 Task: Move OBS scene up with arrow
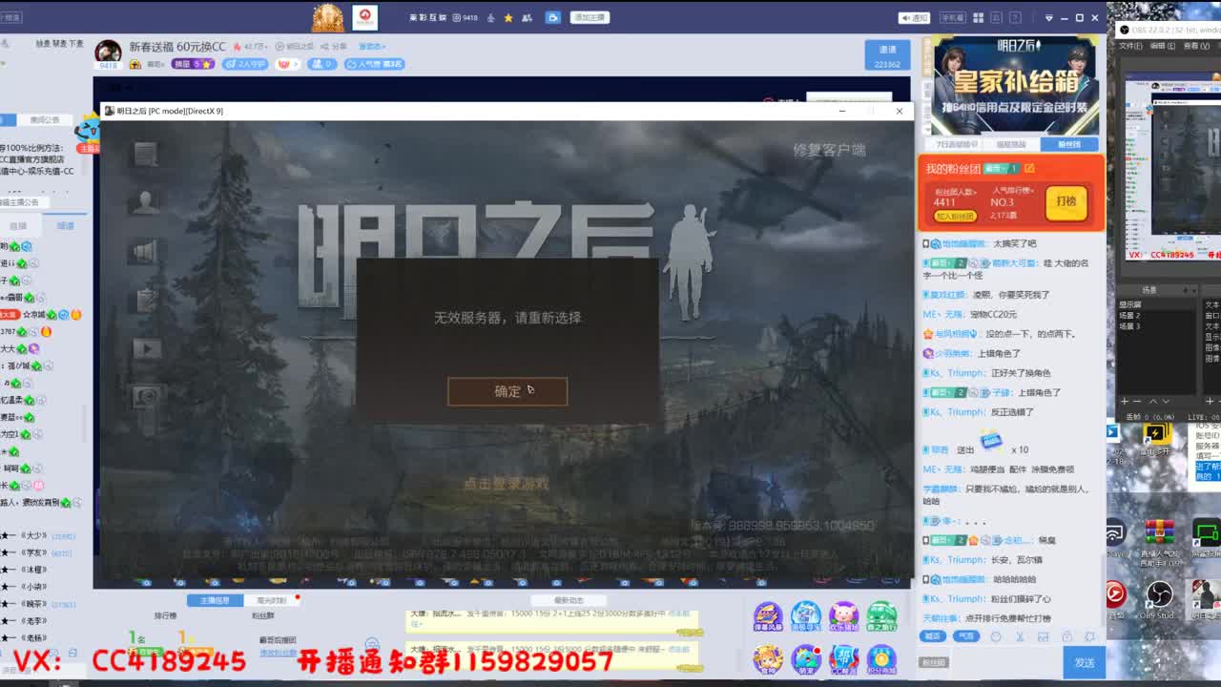1152,401
